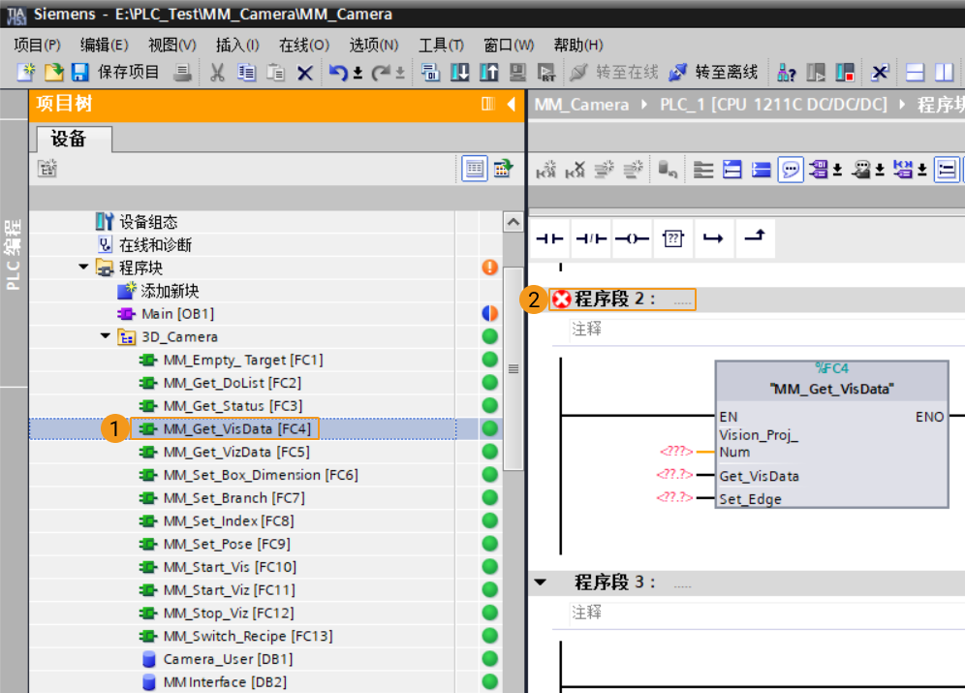Open the 插入(I) menu
The width and height of the screenshot is (965, 693).
pos(237,45)
